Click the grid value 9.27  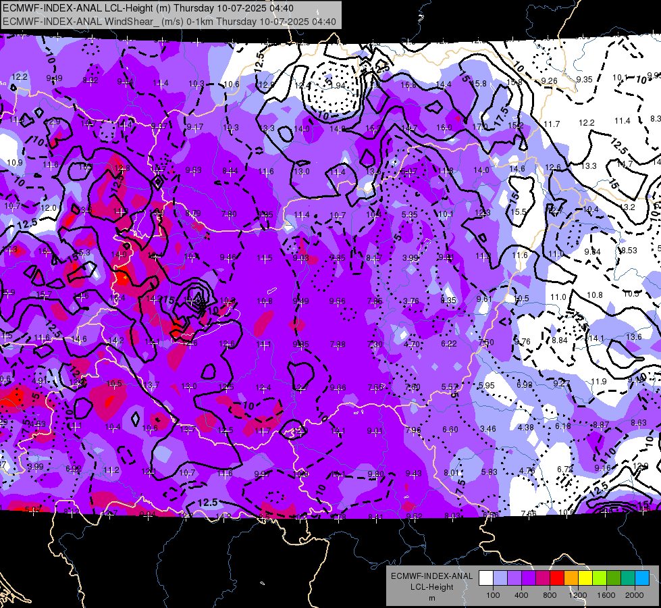(562, 383)
